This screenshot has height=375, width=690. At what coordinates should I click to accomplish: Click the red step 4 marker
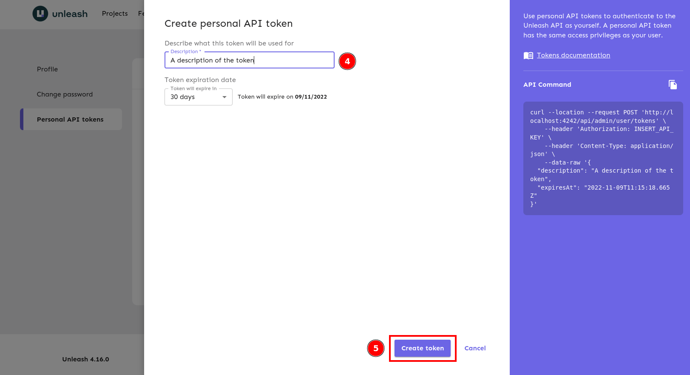[347, 61]
